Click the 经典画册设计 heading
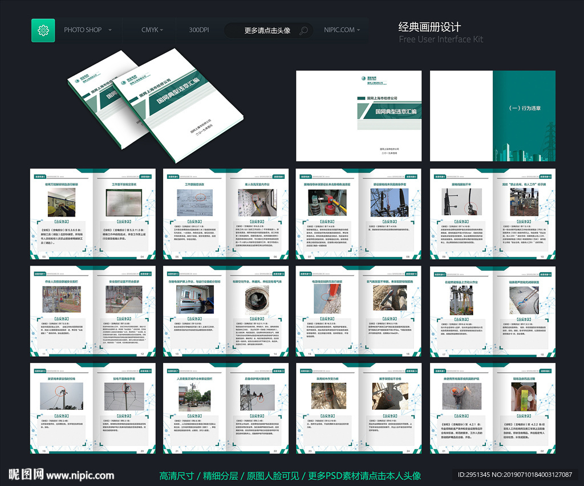Screen dimensions: 584x486 [429, 27]
